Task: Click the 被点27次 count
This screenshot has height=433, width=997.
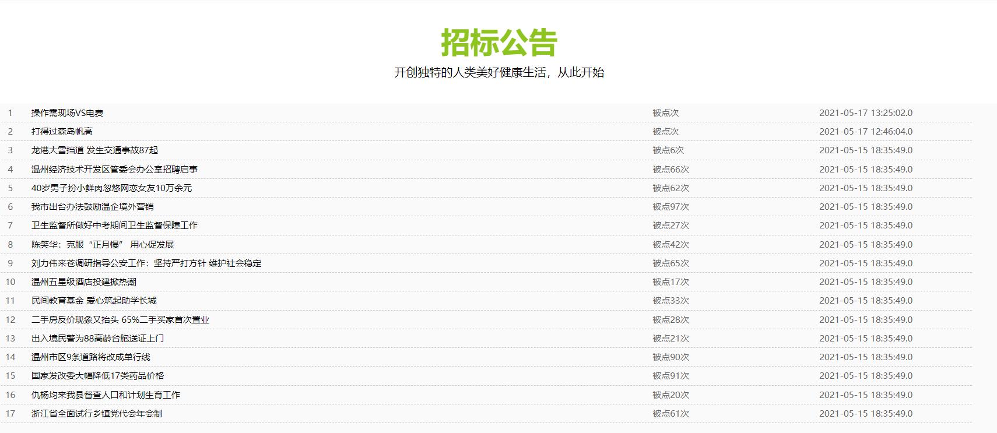Action: (x=670, y=226)
